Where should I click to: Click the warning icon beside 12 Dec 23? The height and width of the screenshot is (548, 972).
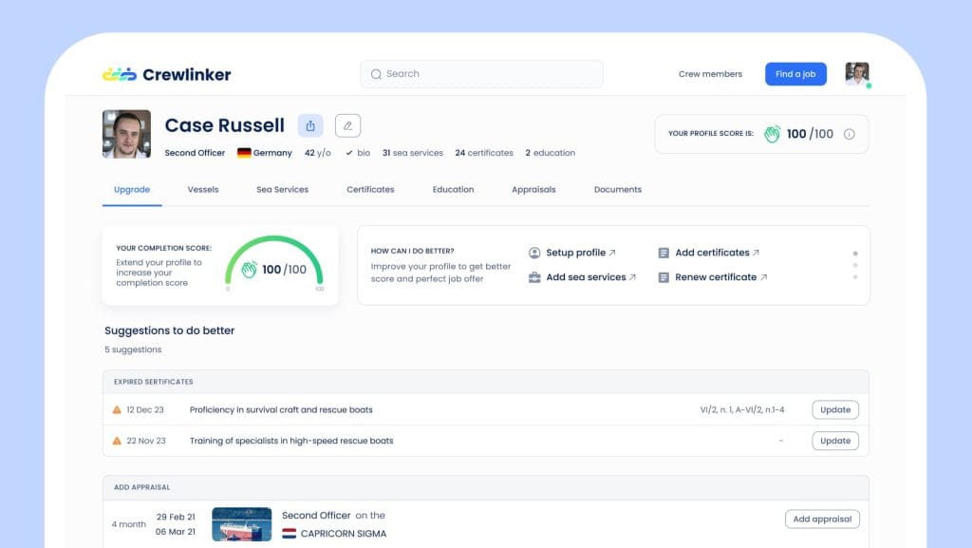tap(117, 409)
